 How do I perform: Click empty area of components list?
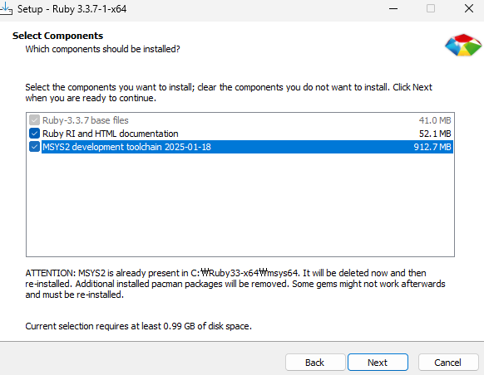[x=240, y=205]
